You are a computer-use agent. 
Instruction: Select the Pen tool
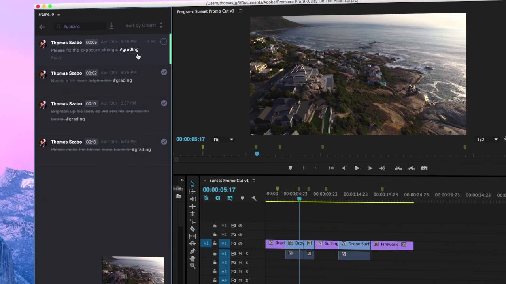[193, 251]
